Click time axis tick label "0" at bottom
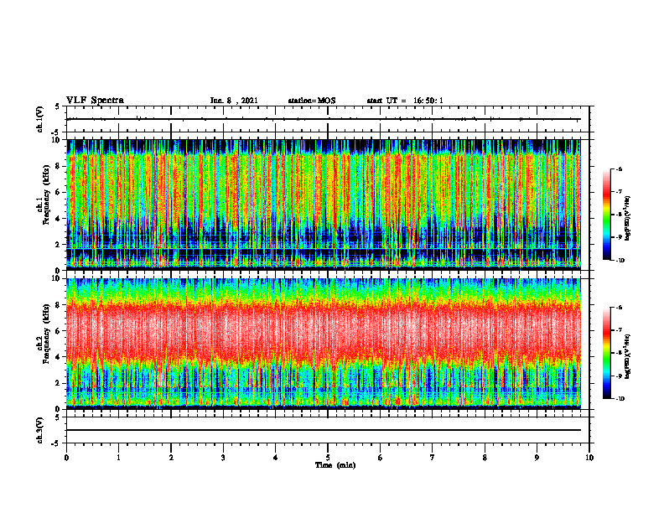Viewport: 664px width, 513px height. coord(66,458)
